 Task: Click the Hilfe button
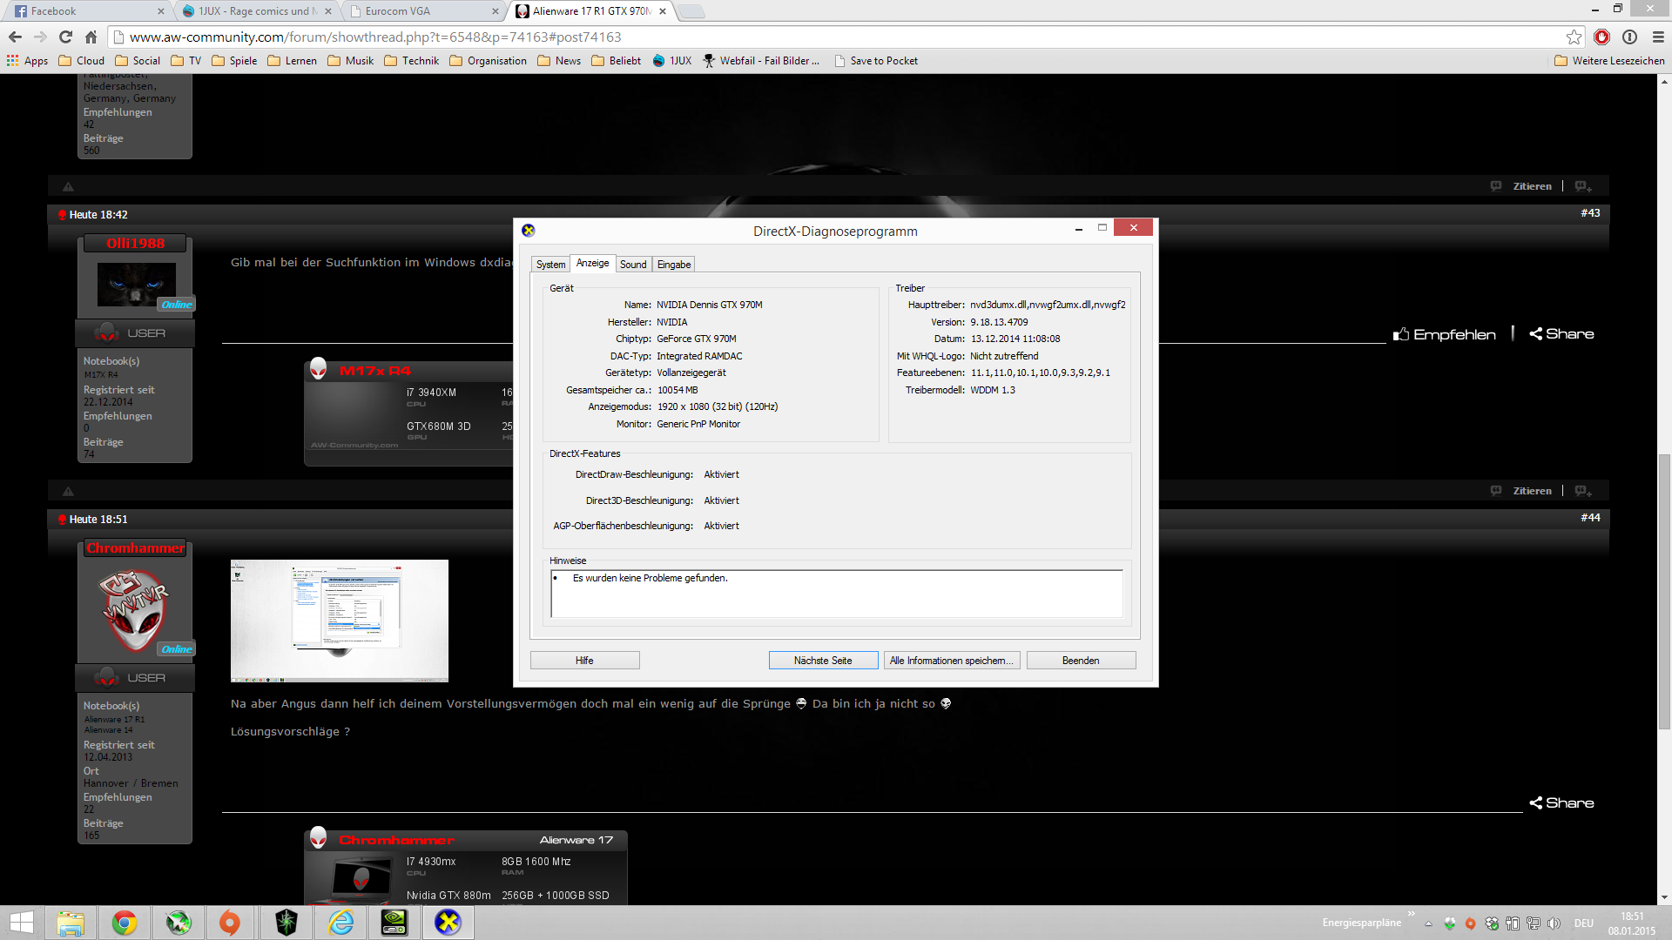coord(584,661)
